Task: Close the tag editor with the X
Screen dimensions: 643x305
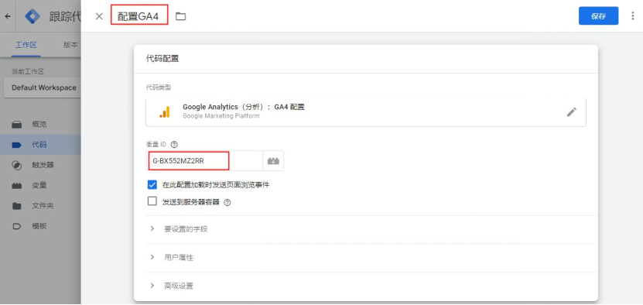Action: point(99,16)
